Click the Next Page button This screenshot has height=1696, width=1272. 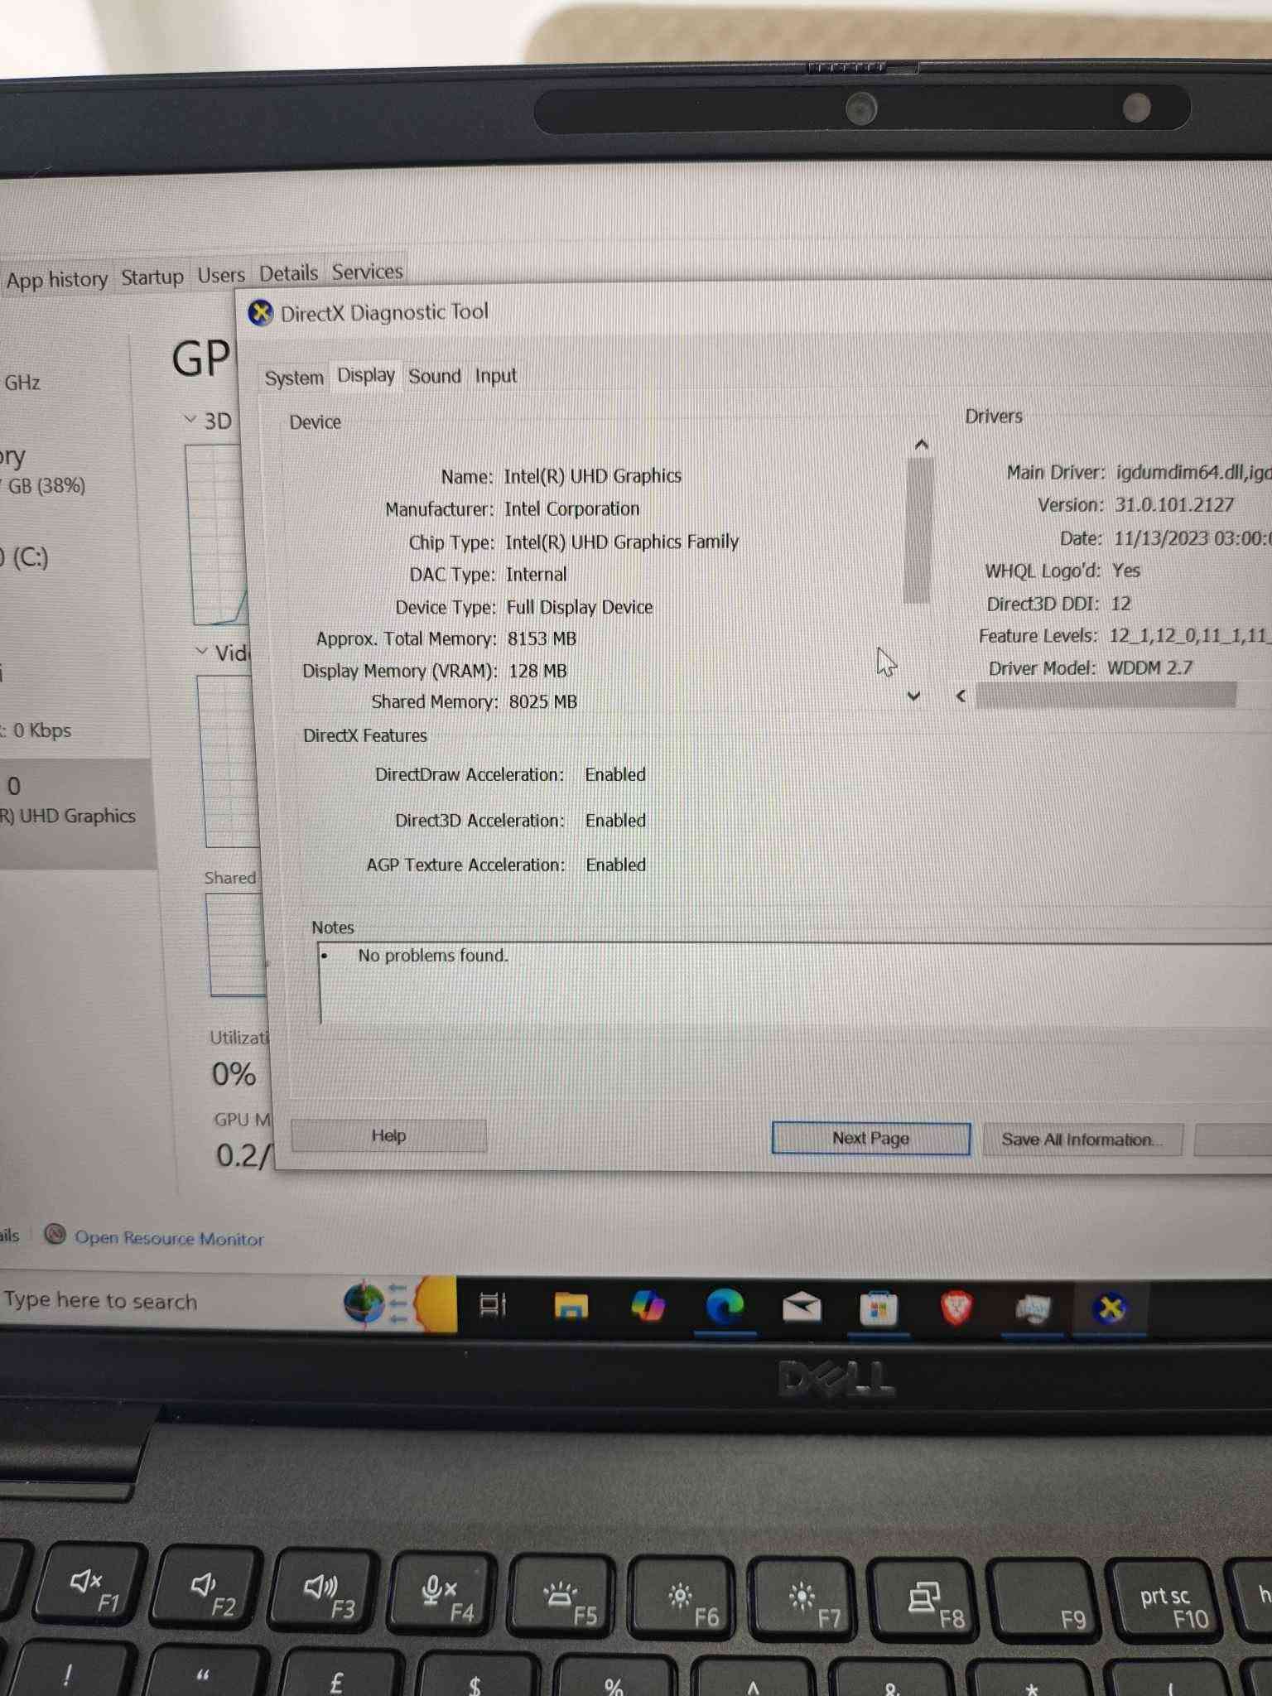(x=870, y=1139)
